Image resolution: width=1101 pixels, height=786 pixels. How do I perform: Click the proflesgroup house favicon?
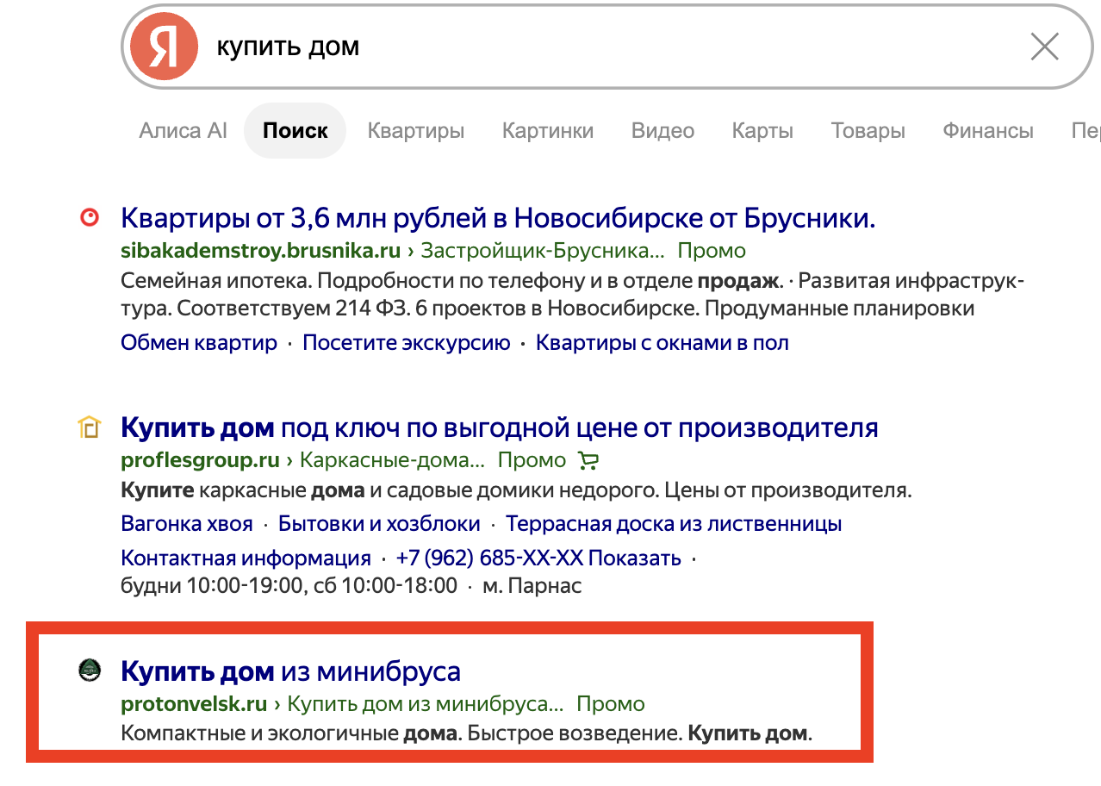coord(90,427)
